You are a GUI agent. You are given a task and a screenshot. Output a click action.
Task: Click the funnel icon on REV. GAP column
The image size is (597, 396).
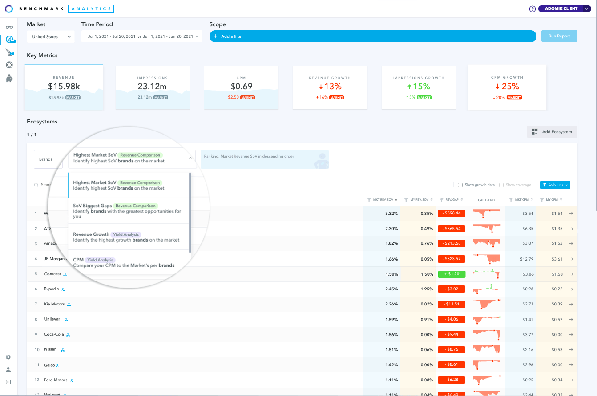point(441,200)
